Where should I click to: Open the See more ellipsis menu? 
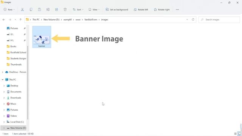[177, 9]
